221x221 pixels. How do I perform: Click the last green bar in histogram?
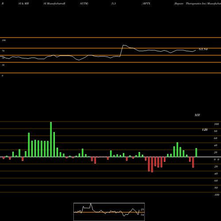click(x=196, y=152)
